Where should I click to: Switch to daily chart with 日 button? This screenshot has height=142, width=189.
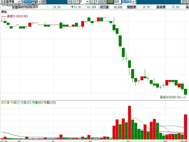click(69, 2)
